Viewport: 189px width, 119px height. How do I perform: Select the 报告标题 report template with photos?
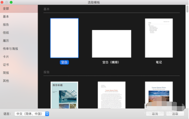tap(64, 95)
